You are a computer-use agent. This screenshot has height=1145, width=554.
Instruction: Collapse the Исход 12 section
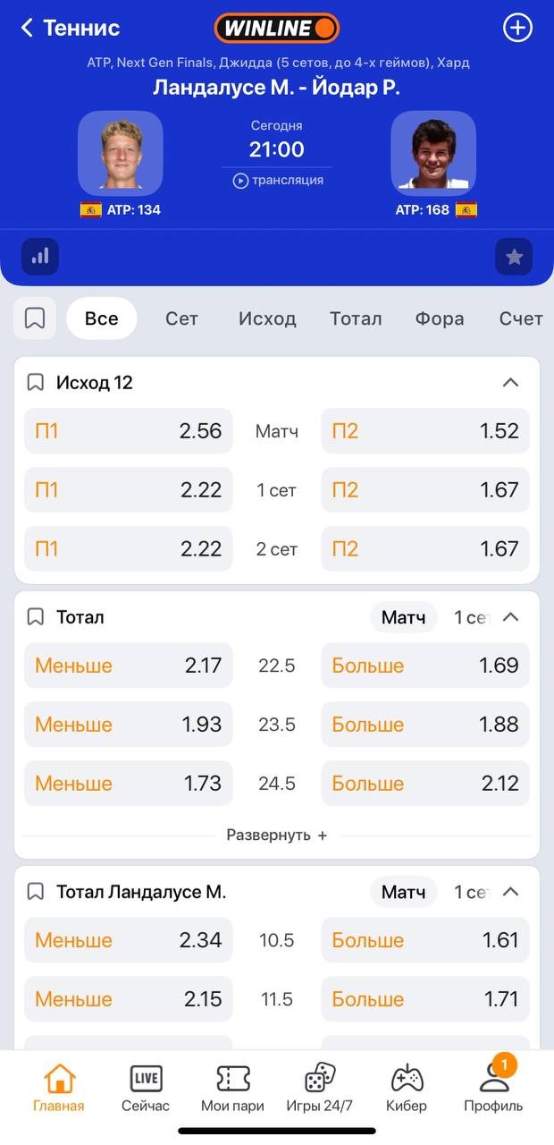click(510, 383)
